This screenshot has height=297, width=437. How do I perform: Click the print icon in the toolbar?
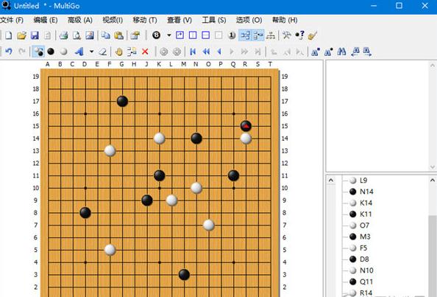pyautogui.click(x=63, y=35)
